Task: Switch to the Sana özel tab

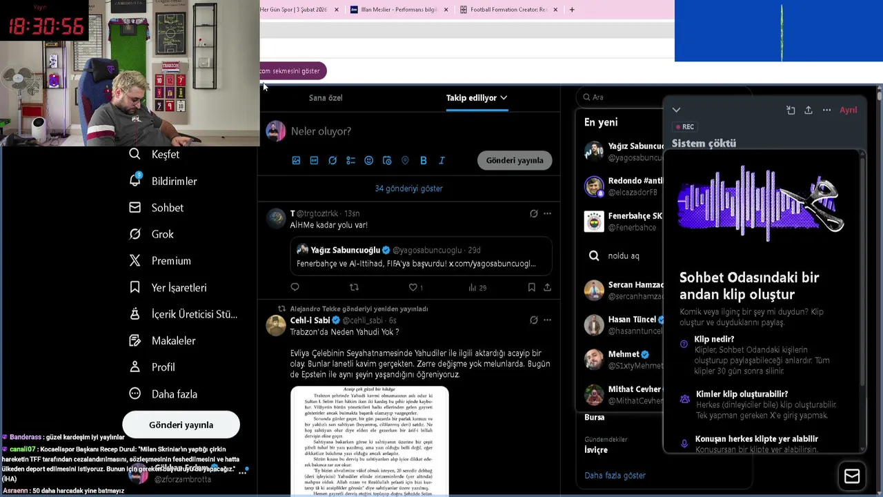Action: click(326, 97)
